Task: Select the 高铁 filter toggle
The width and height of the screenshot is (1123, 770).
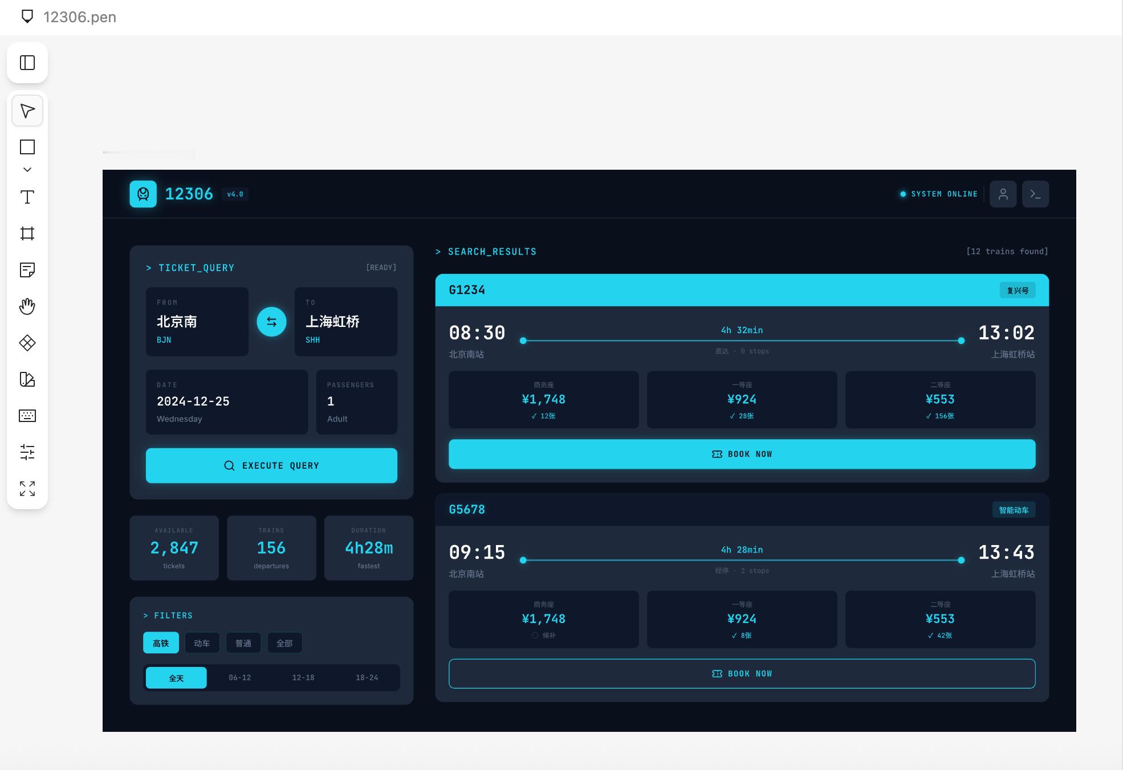Action: click(x=161, y=642)
